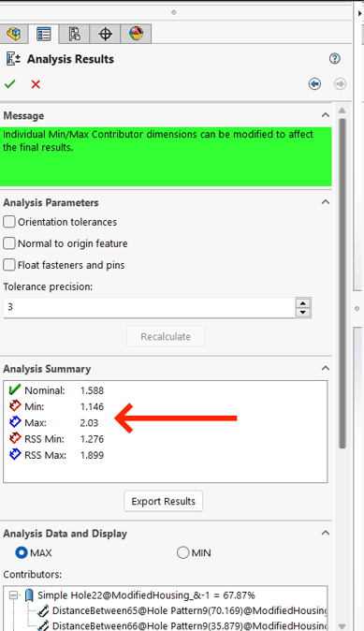Click the TolAnalyst icon beside Analysis Results
The height and width of the screenshot is (631, 364).
[13, 59]
